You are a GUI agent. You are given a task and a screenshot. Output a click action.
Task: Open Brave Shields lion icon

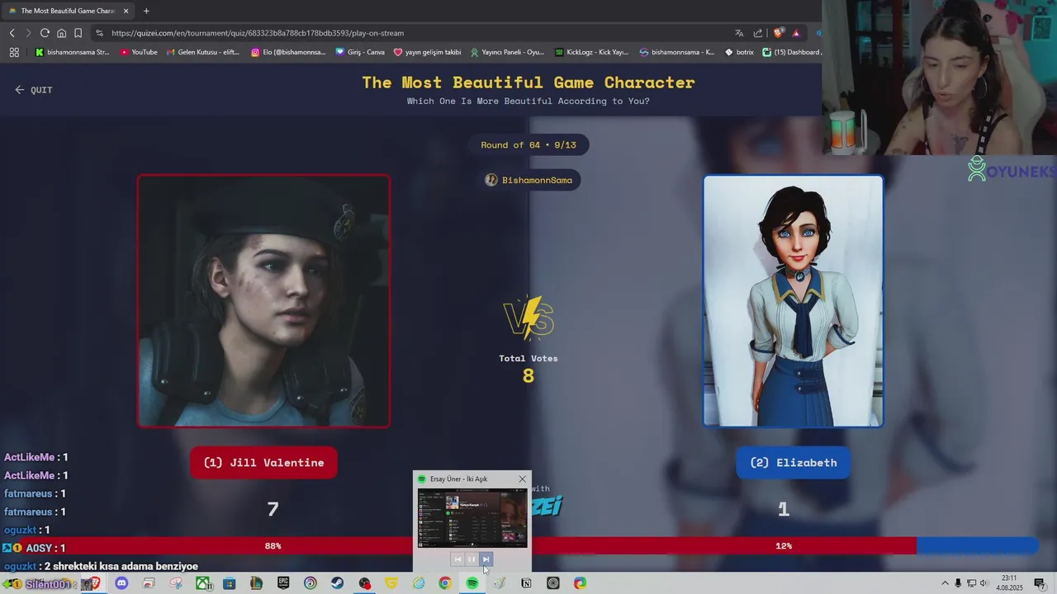pos(778,33)
